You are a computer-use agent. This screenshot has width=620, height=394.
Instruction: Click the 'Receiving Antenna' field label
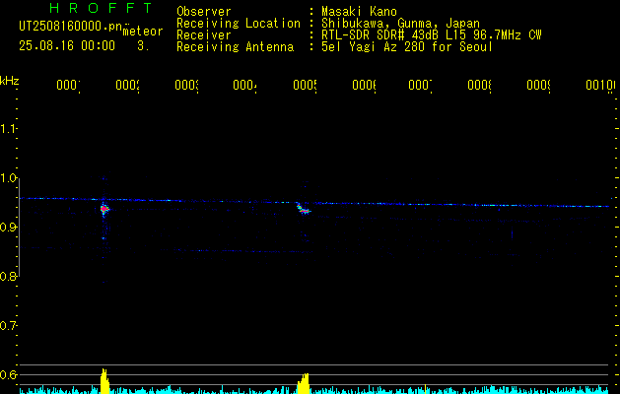[x=235, y=47]
